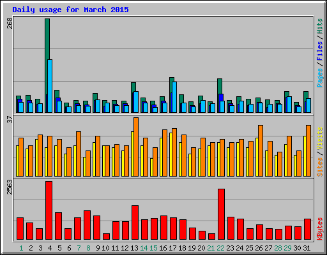Select the green "Hits" legend label
The width and height of the screenshot is (327, 255).
[320, 26]
